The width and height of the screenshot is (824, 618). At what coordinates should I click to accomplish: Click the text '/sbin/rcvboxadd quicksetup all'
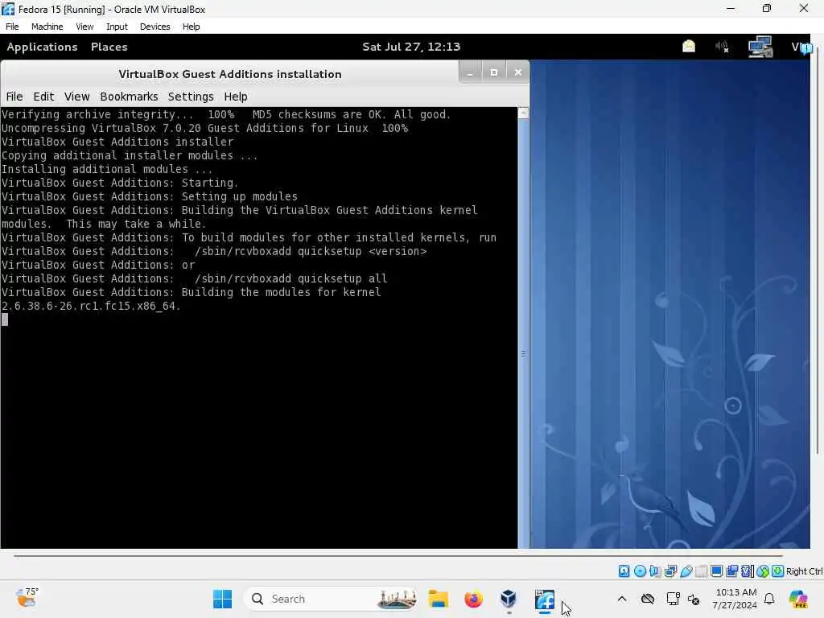point(290,278)
